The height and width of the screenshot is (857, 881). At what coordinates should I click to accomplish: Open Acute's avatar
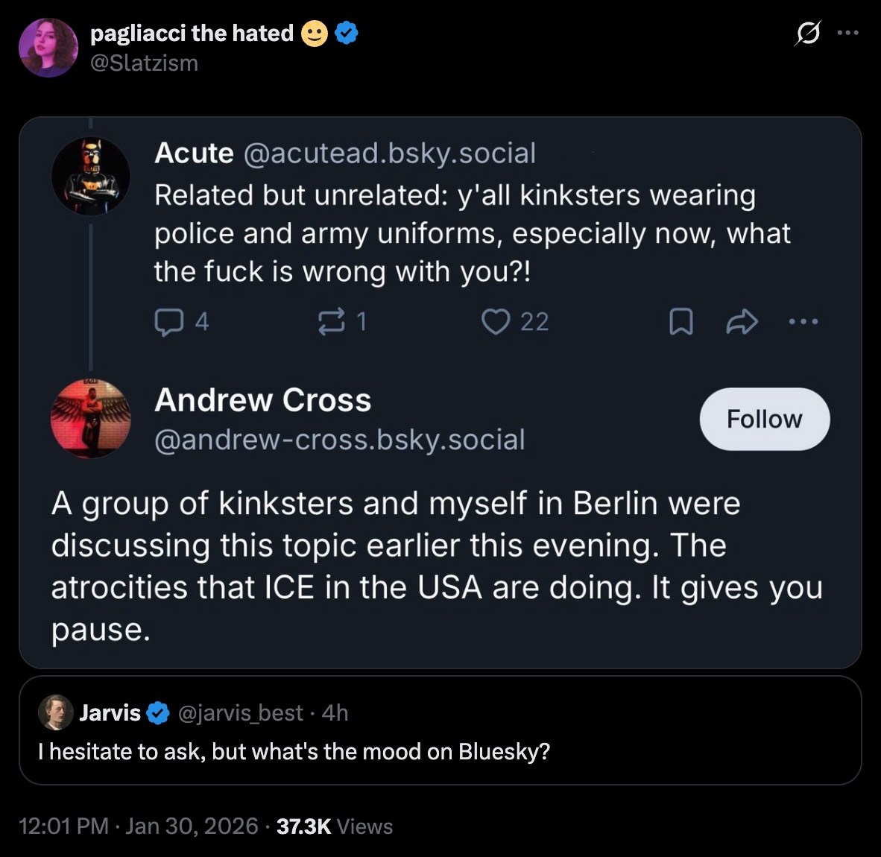click(x=91, y=177)
